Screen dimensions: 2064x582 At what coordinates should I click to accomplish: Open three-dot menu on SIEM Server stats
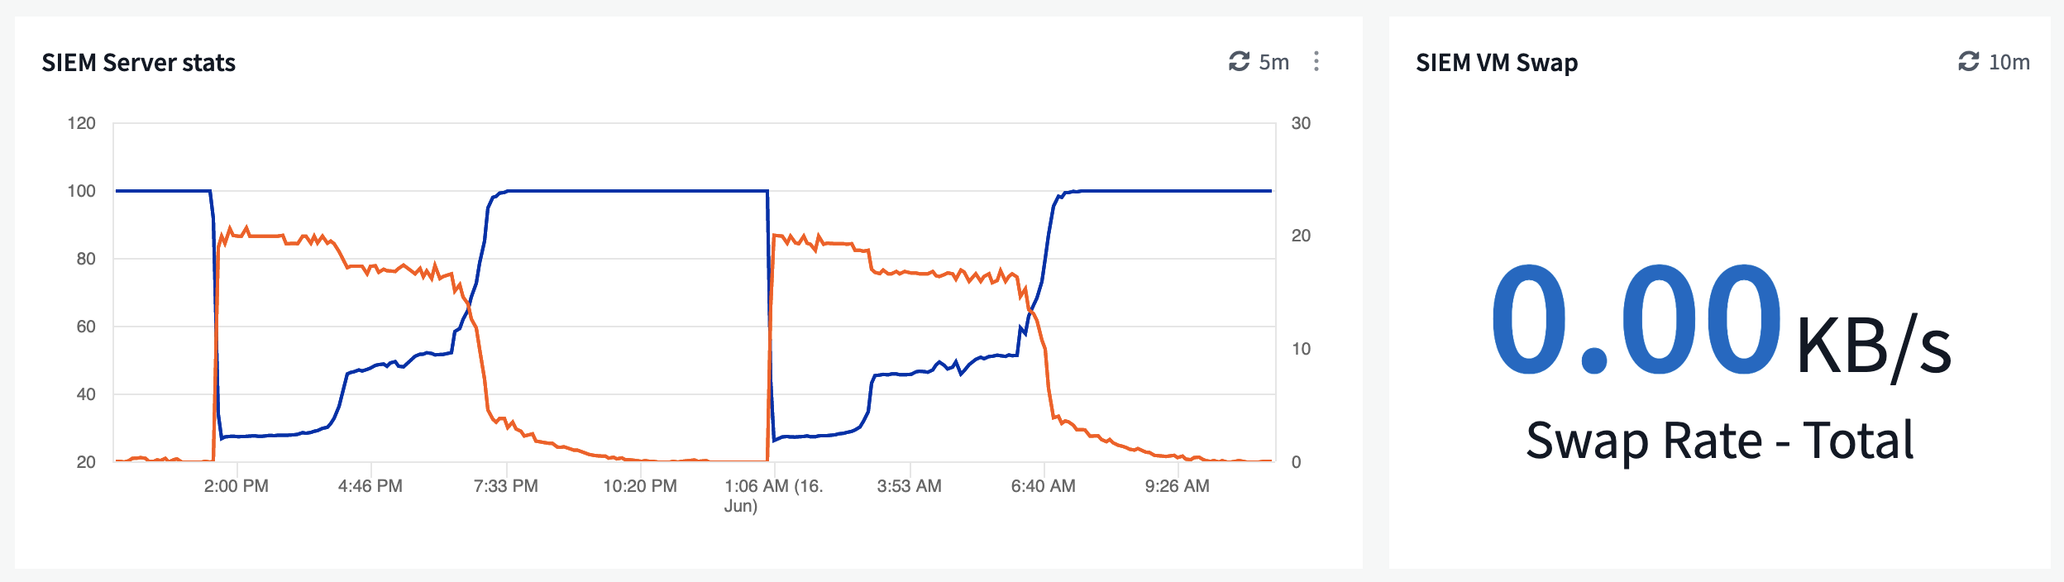click(x=1316, y=61)
